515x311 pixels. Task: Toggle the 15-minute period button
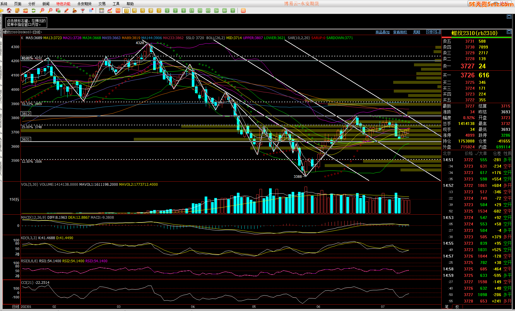192,11
